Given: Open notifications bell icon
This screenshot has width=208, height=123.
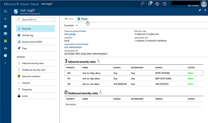Looking at the screenshot, I should pyautogui.click(x=150, y=3).
